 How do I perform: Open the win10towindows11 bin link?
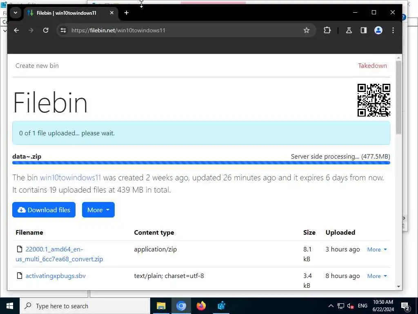[70, 177]
